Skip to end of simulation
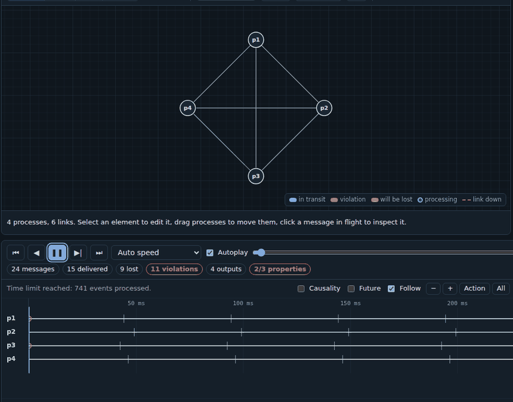The width and height of the screenshot is (513, 402). (99, 253)
